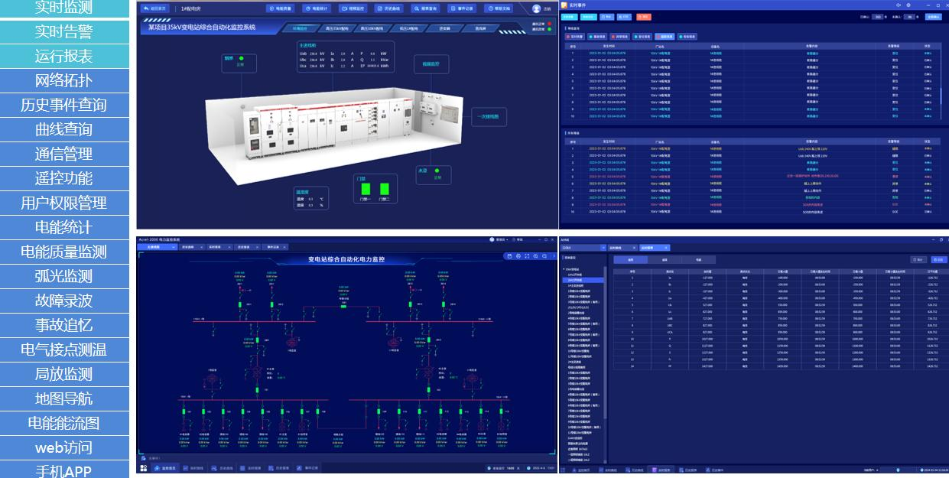This screenshot has width=949, height=478.
Task: Click the orange button in 实时事件 toolbar
Action: (644, 16)
